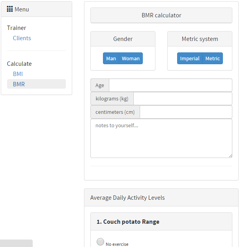
Task: Expand the Couch potato Range section
Action: 128,222
